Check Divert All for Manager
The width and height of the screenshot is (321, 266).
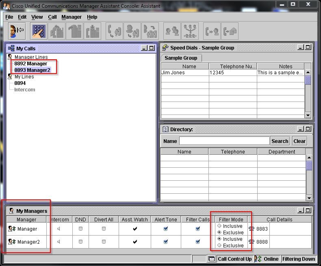(104, 229)
